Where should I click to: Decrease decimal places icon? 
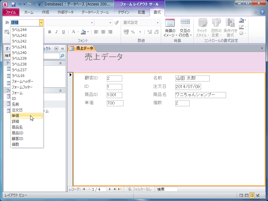click(x=156, y=32)
